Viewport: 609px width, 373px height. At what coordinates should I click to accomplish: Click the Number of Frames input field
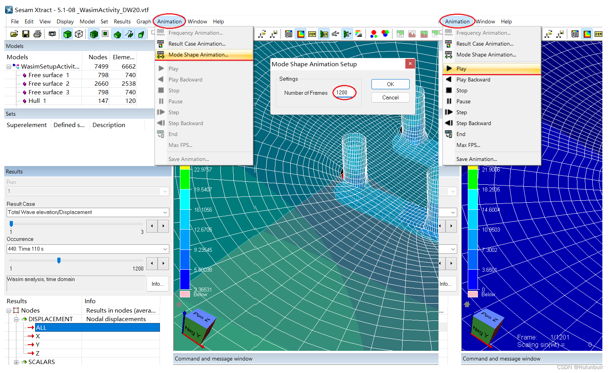point(344,93)
